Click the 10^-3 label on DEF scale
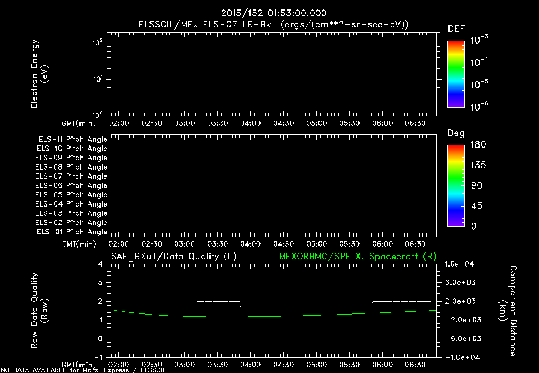The height and width of the screenshot is (373, 539). click(x=479, y=40)
